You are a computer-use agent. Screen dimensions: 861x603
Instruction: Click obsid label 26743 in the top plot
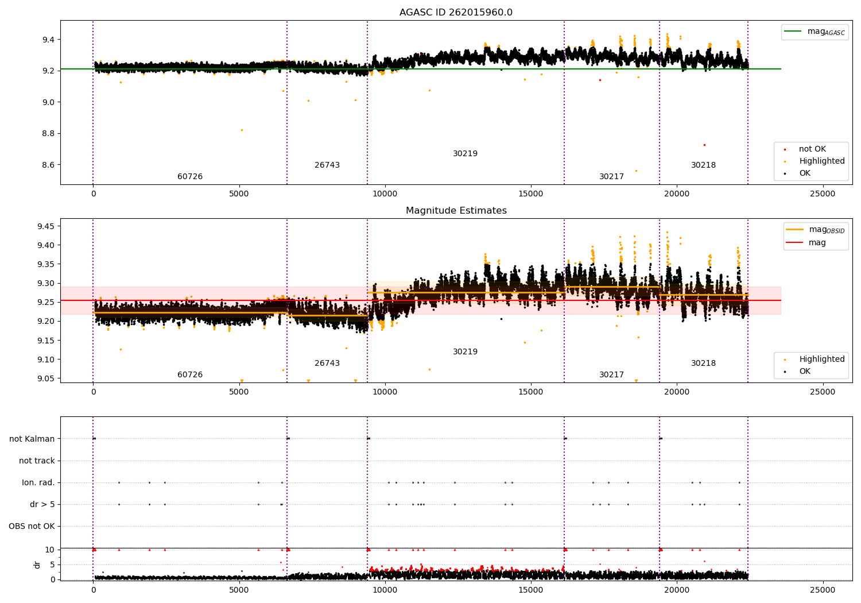coord(327,165)
